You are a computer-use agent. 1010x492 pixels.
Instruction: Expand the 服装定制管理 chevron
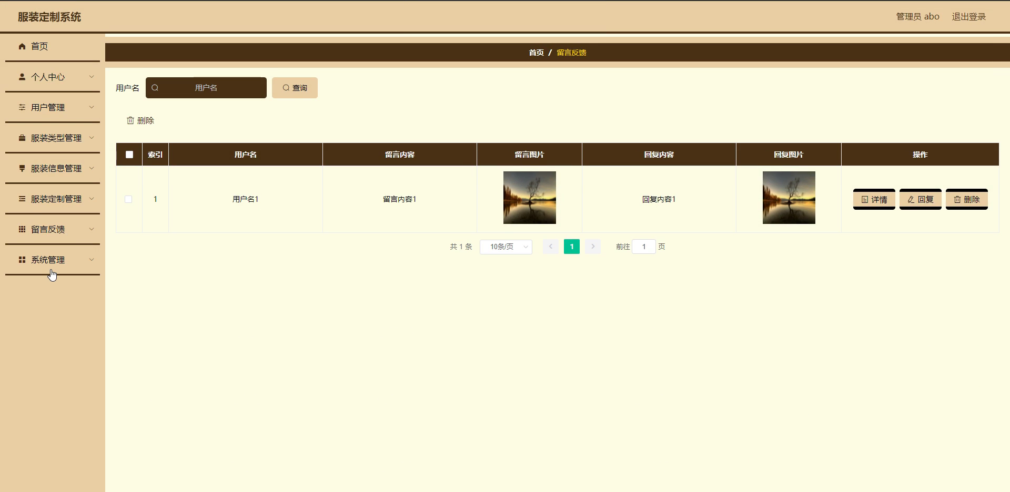[x=92, y=199]
